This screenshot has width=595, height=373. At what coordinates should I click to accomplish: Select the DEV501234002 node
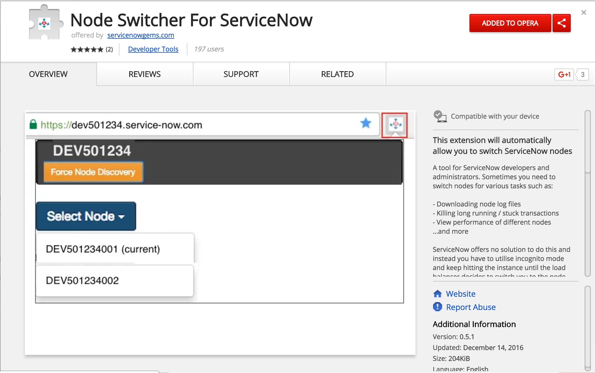115,280
